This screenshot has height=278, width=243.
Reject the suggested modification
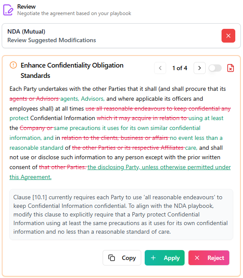coord(209,258)
